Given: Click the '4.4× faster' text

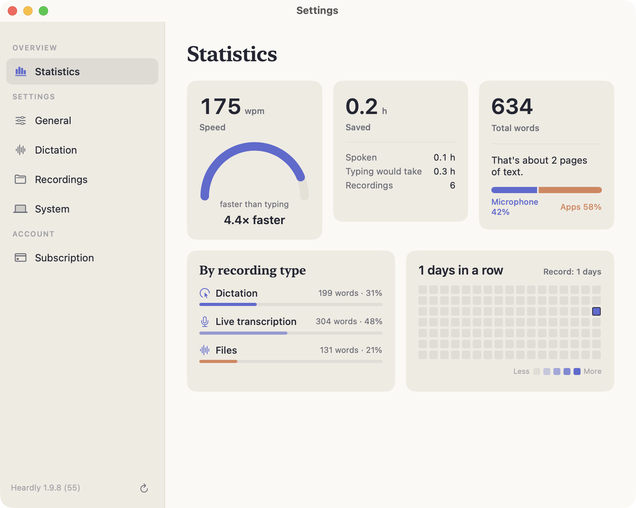Looking at the screenshot, I should [x=254, y=220].
